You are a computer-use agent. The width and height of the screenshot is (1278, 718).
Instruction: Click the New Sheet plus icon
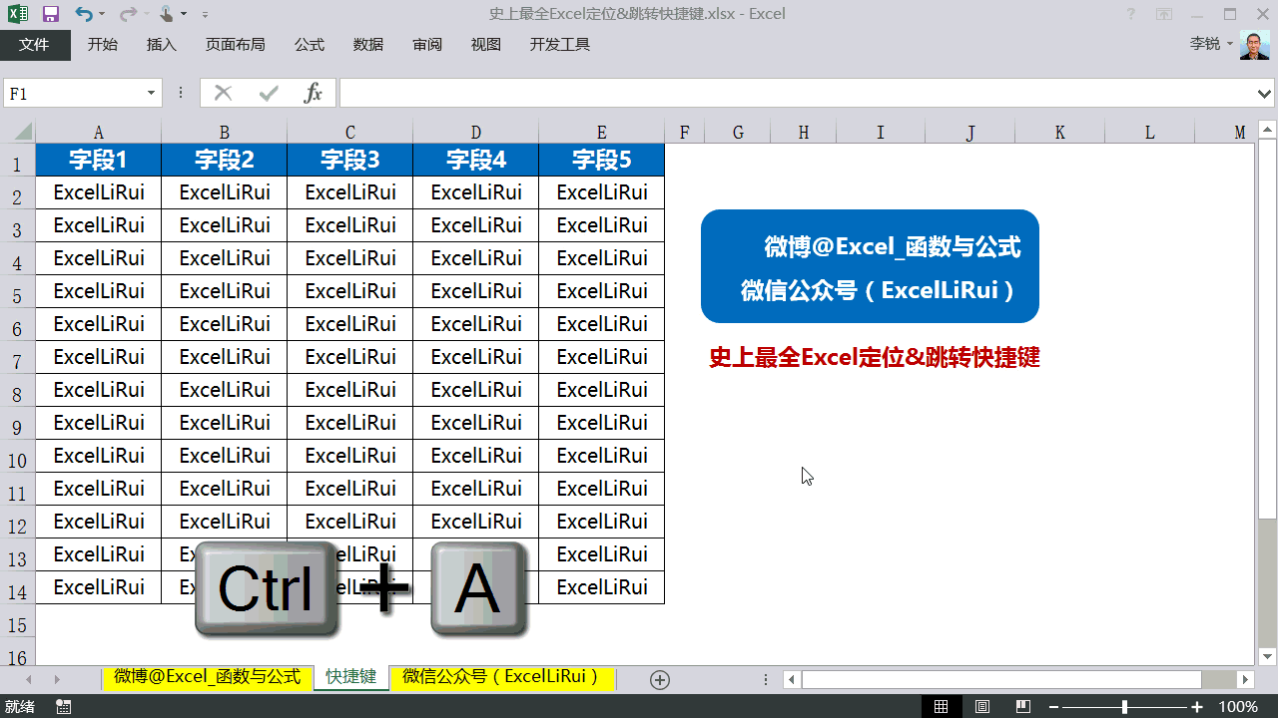[659, 679]
